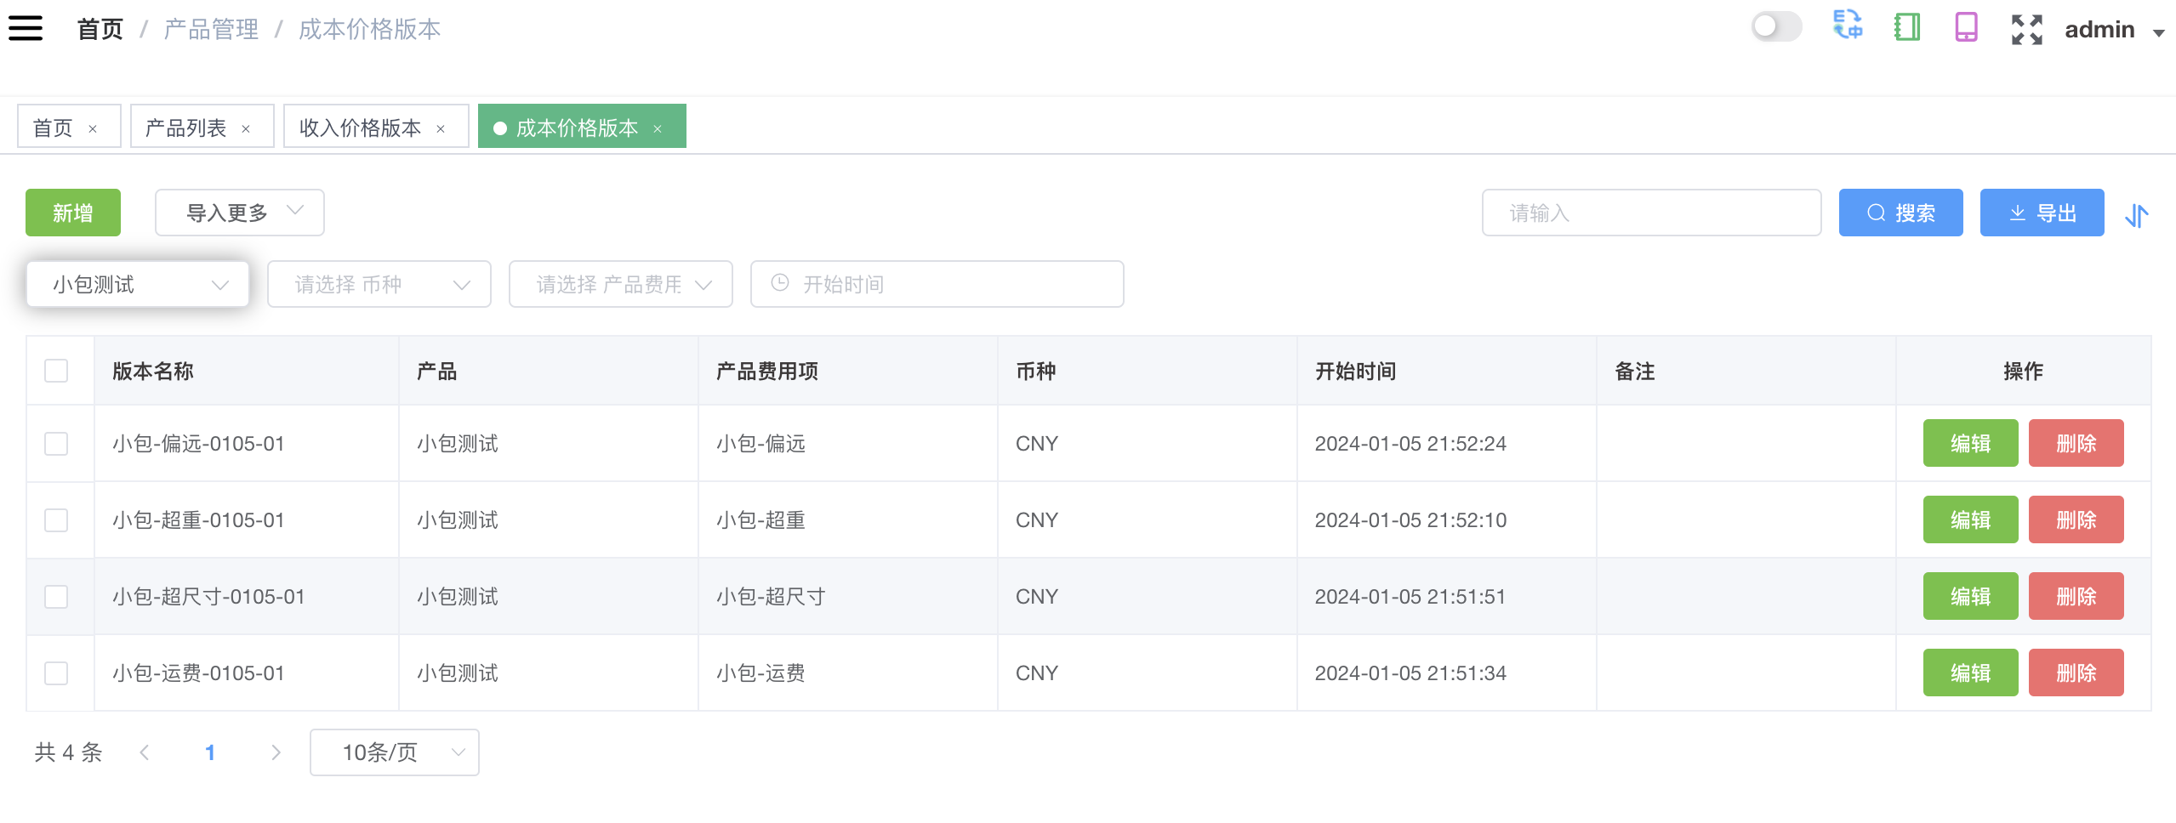Toggle the switch in the top header

coord(1775,26)
